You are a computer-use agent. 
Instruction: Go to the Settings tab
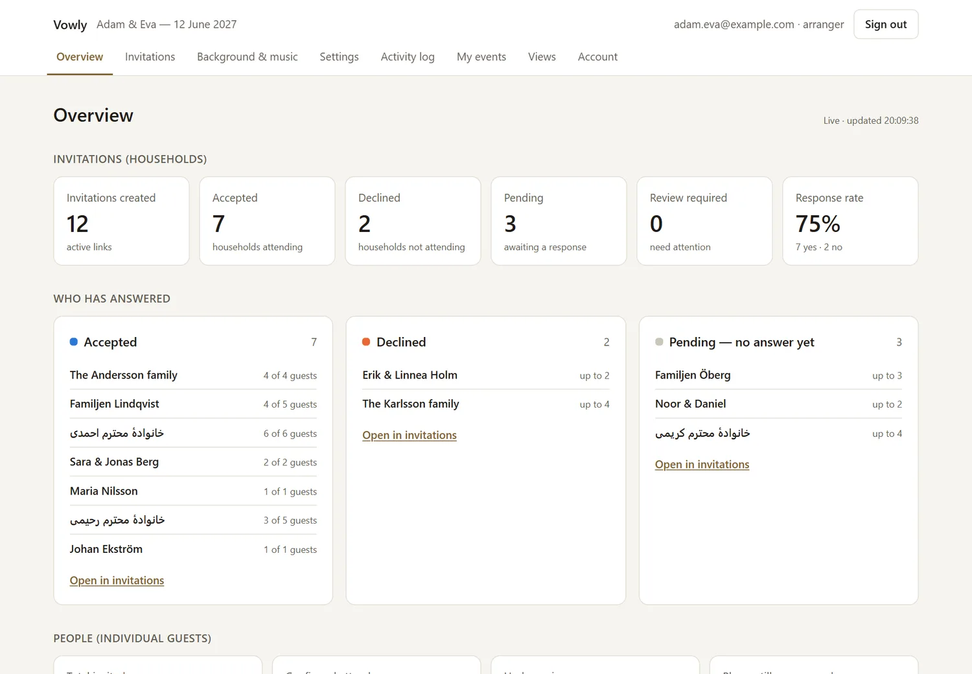(339, 57)
